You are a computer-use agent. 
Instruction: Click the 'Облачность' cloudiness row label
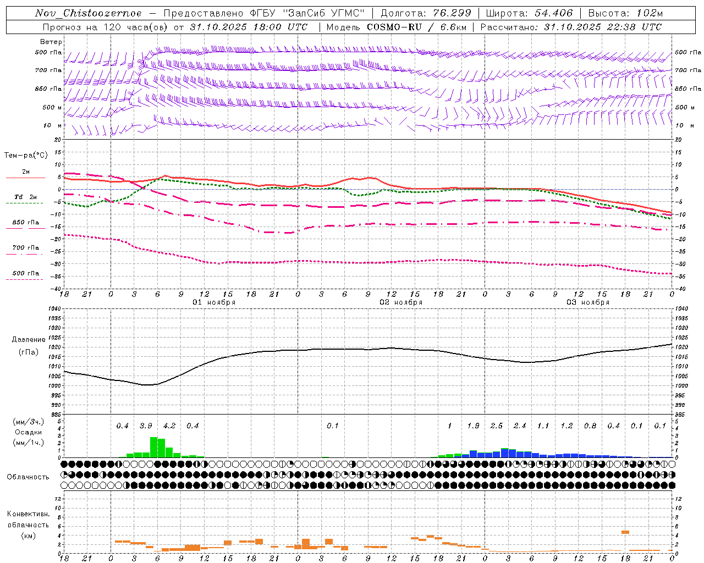pyautogui.click(x=28, y=477)
